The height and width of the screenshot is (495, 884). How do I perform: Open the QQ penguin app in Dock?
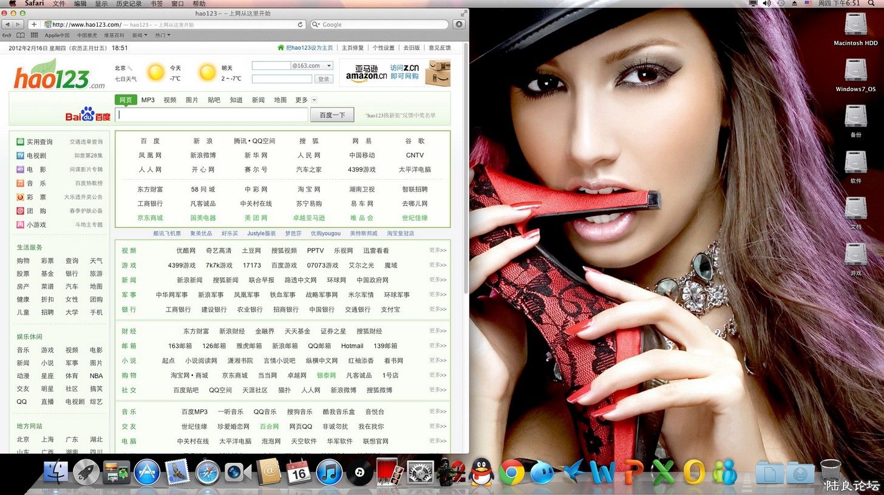pyautogui.click(x=482, y=473)
